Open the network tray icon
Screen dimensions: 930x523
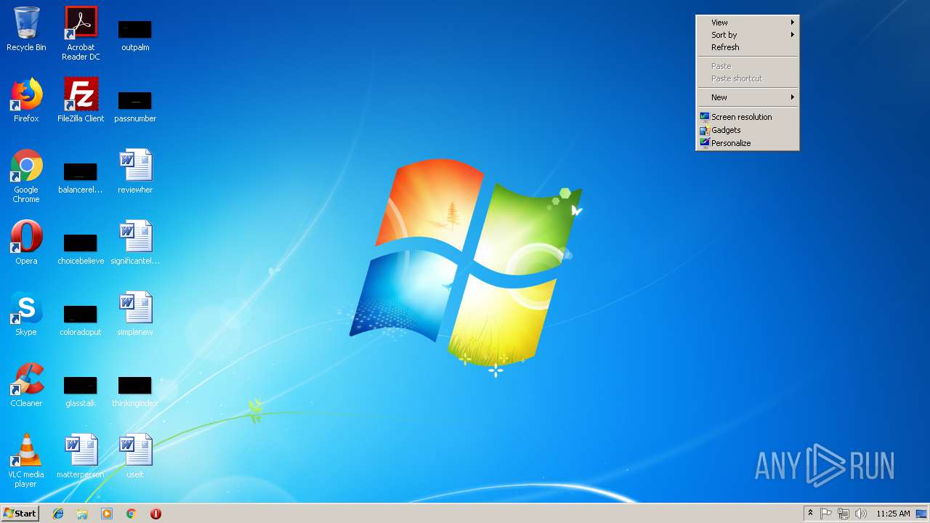coord(844,514)
